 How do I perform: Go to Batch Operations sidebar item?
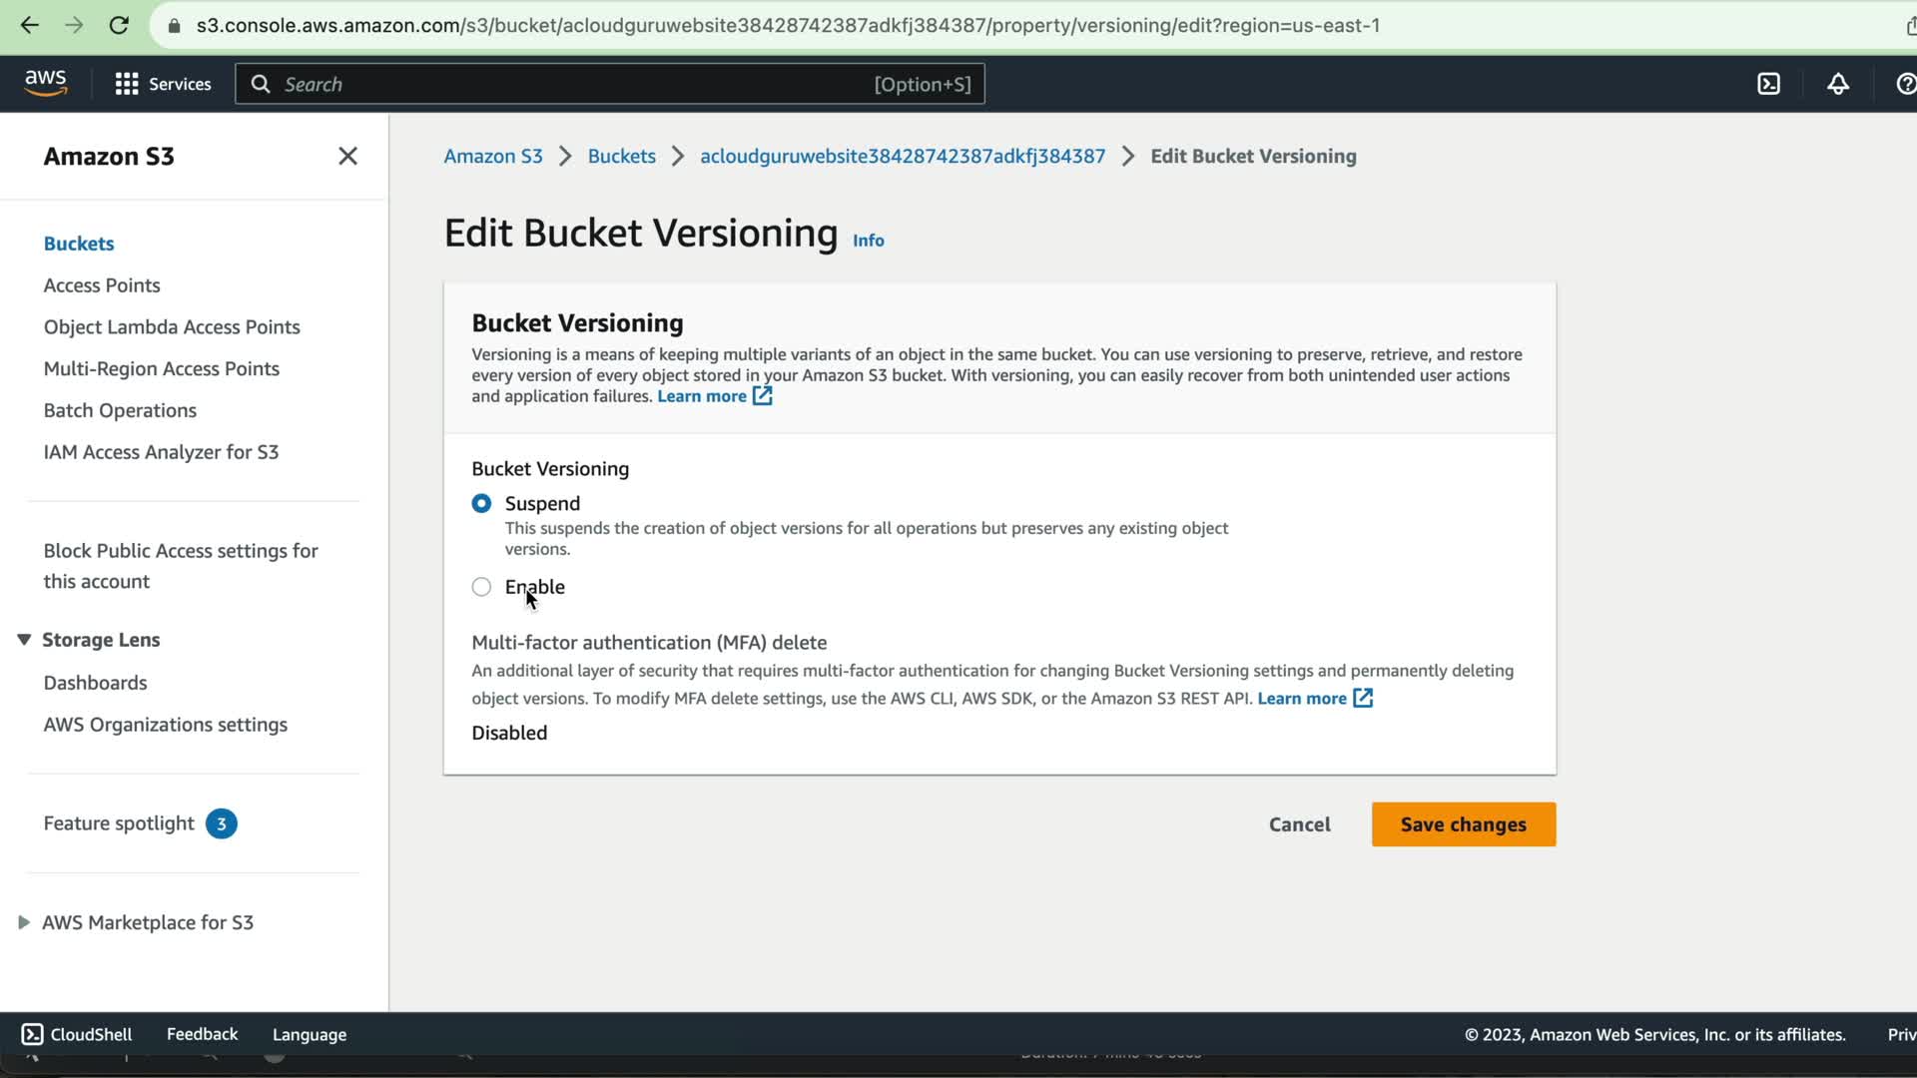[x=120, y=410]
